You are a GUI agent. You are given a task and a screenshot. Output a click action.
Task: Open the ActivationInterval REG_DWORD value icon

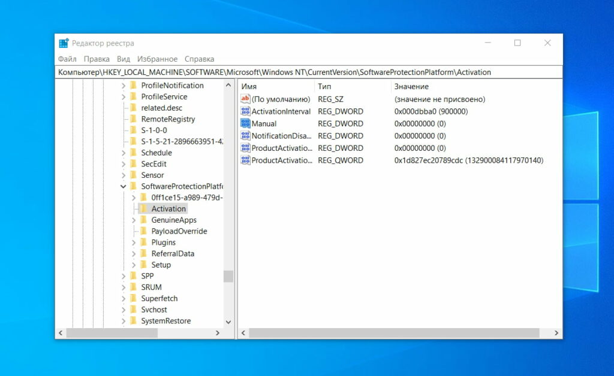(x=245, y=111)
